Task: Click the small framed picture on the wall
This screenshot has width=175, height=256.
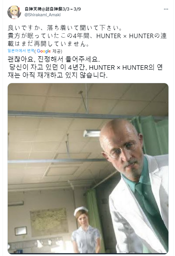Action: pos(21,231)
